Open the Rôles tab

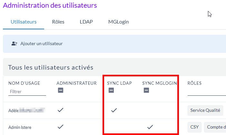(x=58, y=22)
